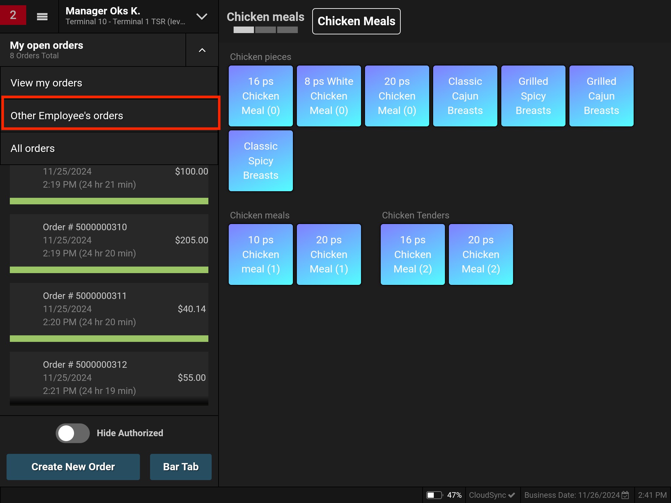Open the hamburger navigation menu
Image resolution: width=671 pixels, height=503 pixels.
click(42, 16)
